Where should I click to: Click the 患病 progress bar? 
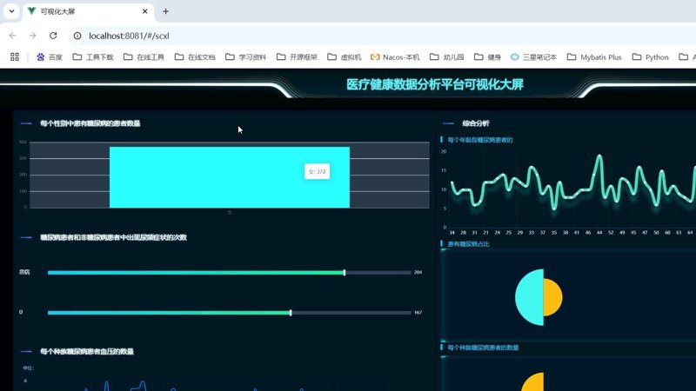click(229, 273)
